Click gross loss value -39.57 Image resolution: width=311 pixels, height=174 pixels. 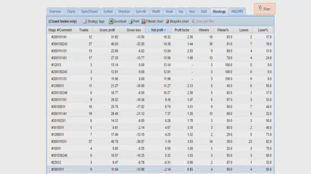click(x=140, y=141)
